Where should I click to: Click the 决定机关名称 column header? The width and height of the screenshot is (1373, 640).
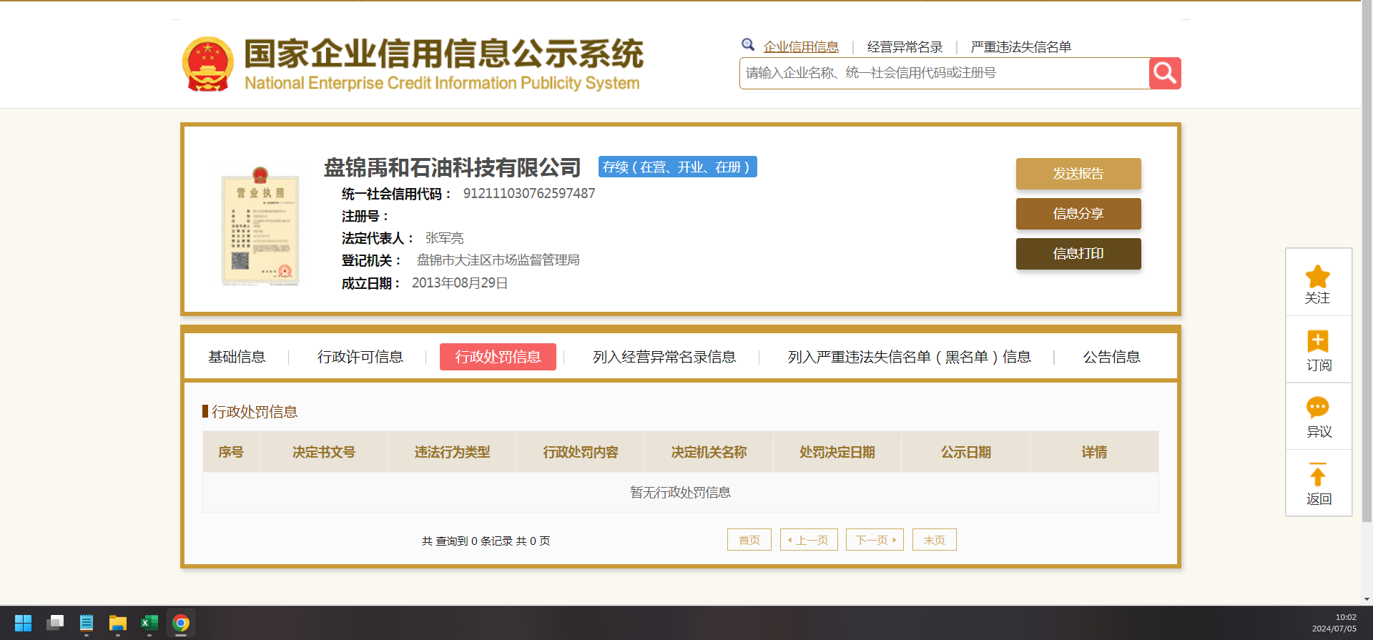[x=709, y=452]
